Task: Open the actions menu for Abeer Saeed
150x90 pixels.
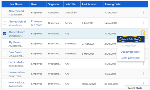Action: point(143,12)
